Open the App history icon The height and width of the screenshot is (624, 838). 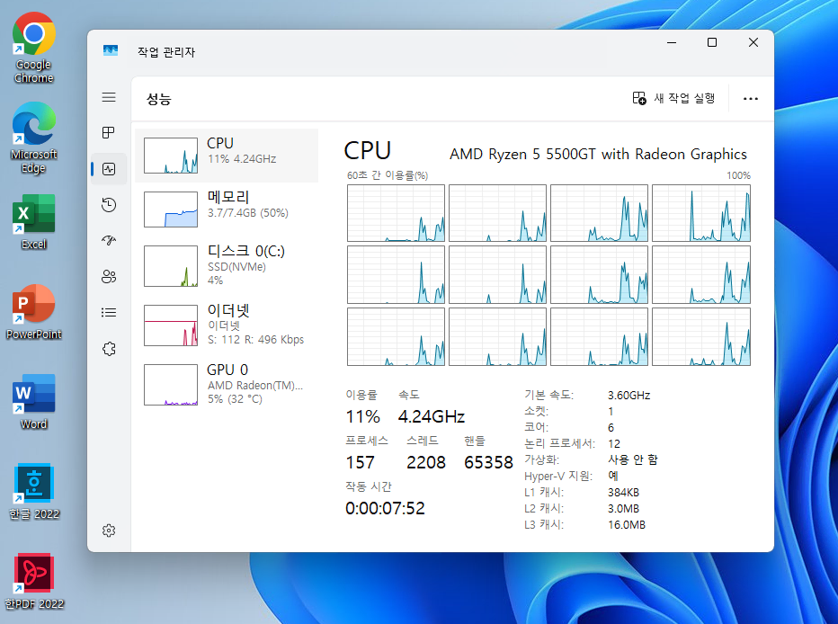coord(109,205)
